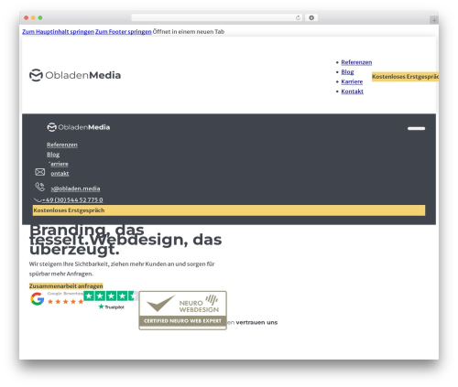458x387 pixels.
Task: Open Referenzen in the top bullet menu
Action: [x=356, y=62]
